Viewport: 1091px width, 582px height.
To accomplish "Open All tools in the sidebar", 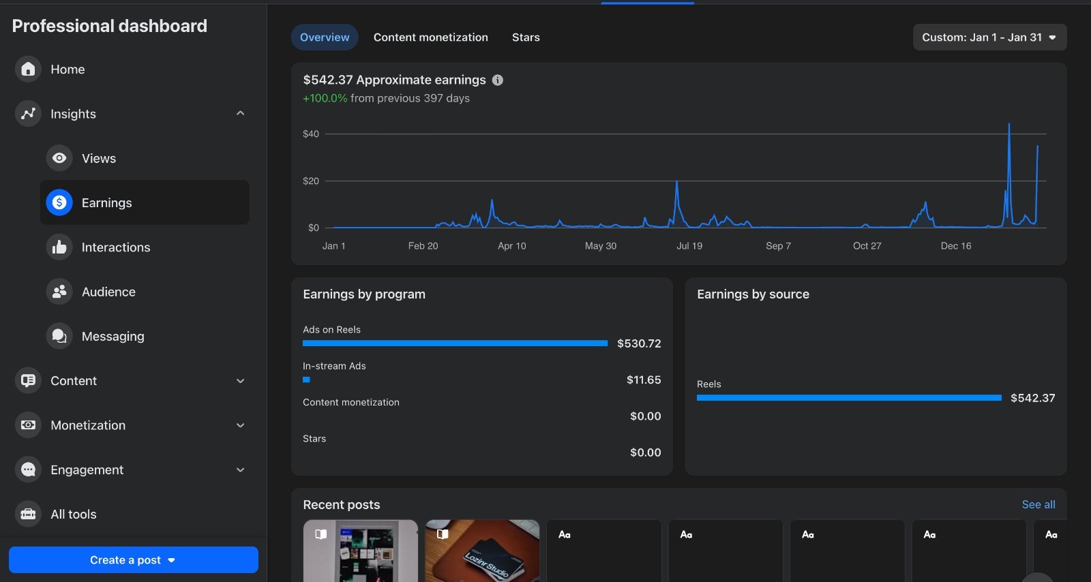I will click(133, 514).
